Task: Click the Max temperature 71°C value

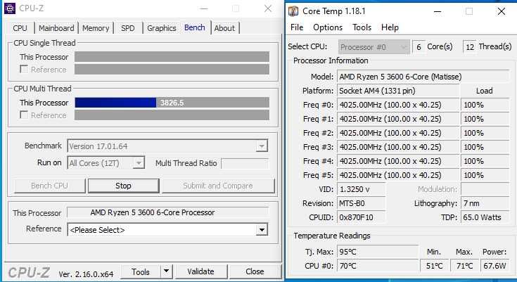Action: tap(464, 266)
